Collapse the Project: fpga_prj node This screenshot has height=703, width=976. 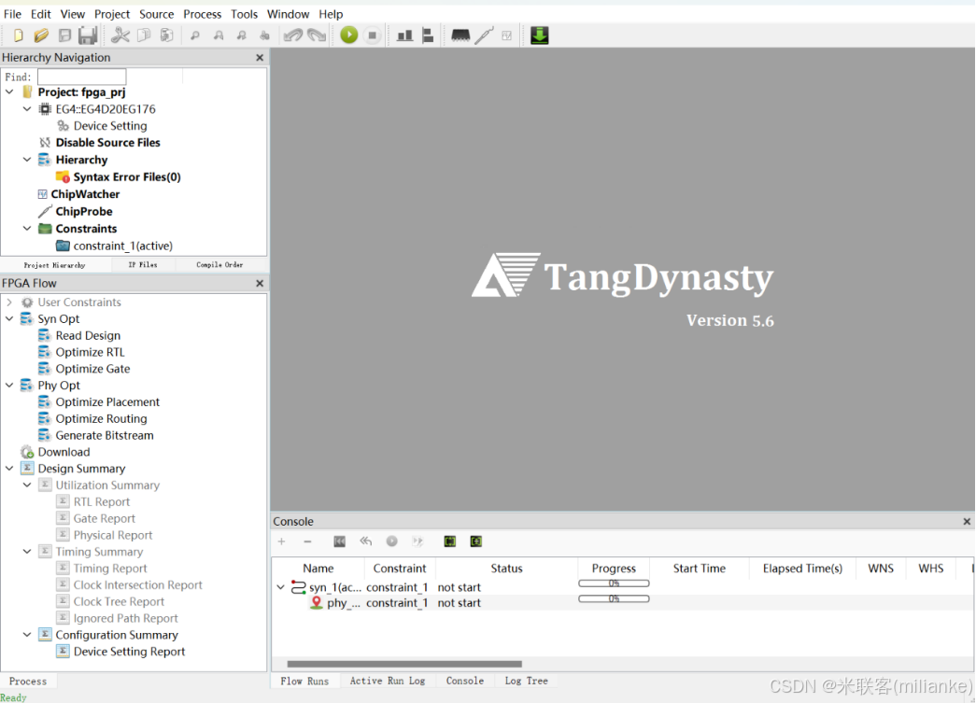[x=9, y=92]
